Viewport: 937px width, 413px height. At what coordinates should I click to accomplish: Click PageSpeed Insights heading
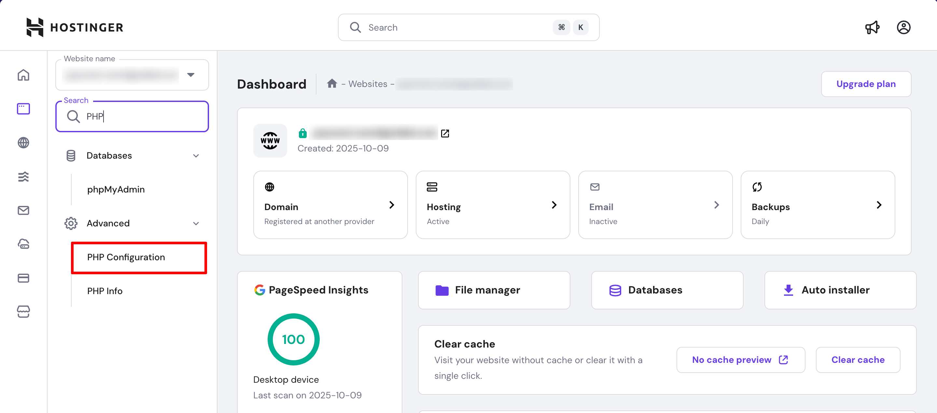(x=318, y=290)
